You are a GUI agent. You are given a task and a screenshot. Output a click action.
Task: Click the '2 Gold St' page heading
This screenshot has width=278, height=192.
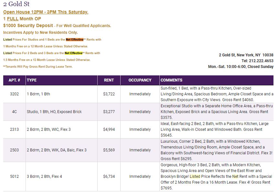click(16, 4)
